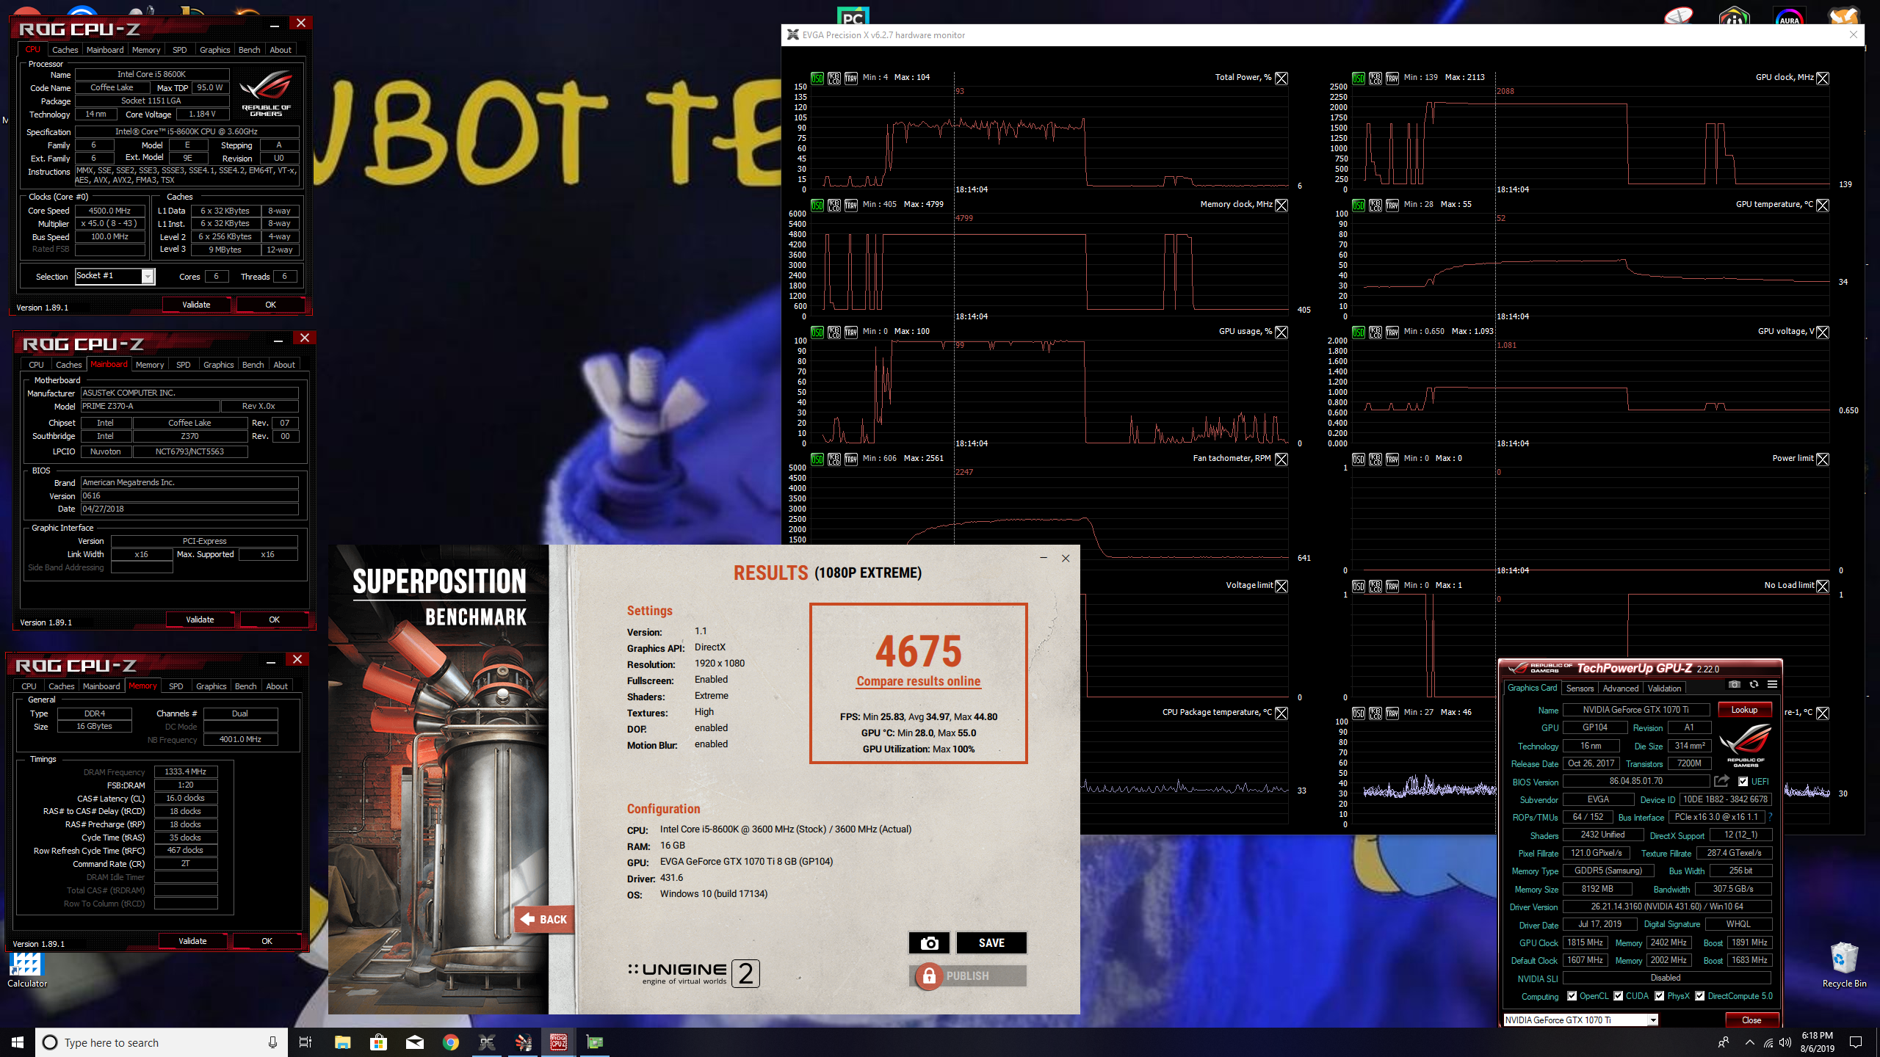1880x1057 pixels.
Task: Open the Bench tab in bottom CPU-Z window
Action: point(245,686)
